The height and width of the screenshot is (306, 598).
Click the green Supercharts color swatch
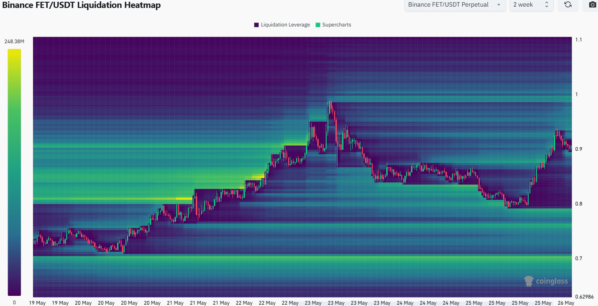[x=318, y=25]
